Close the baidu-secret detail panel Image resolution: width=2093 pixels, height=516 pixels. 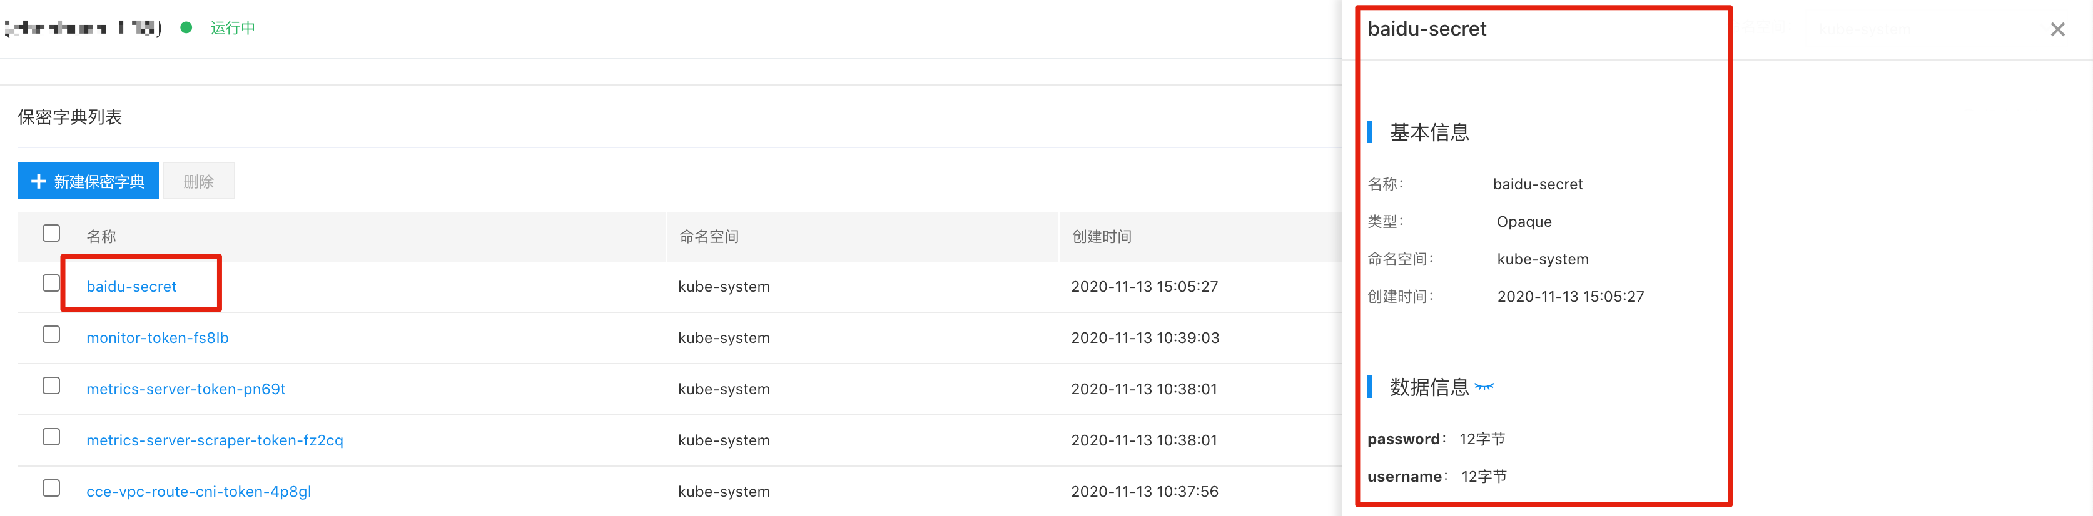(x=2057, y=29)
